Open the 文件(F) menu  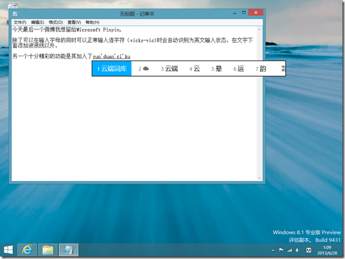[x=20, y=22]
